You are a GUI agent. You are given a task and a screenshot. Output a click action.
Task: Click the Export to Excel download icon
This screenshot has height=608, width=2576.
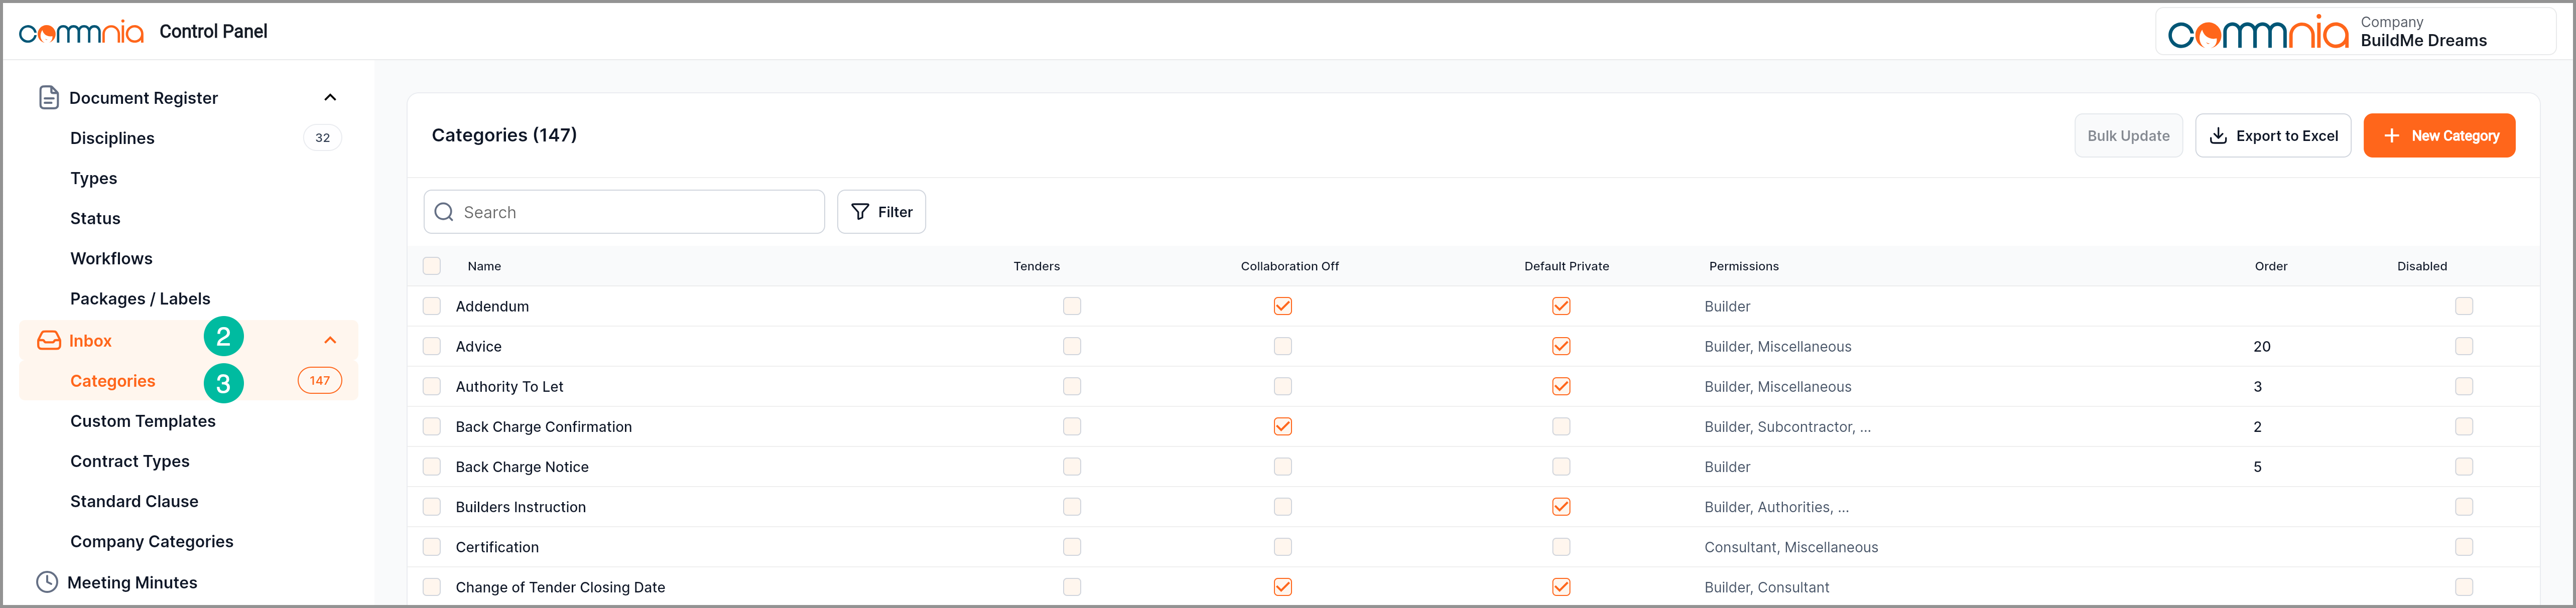[x=2218, y=136]
